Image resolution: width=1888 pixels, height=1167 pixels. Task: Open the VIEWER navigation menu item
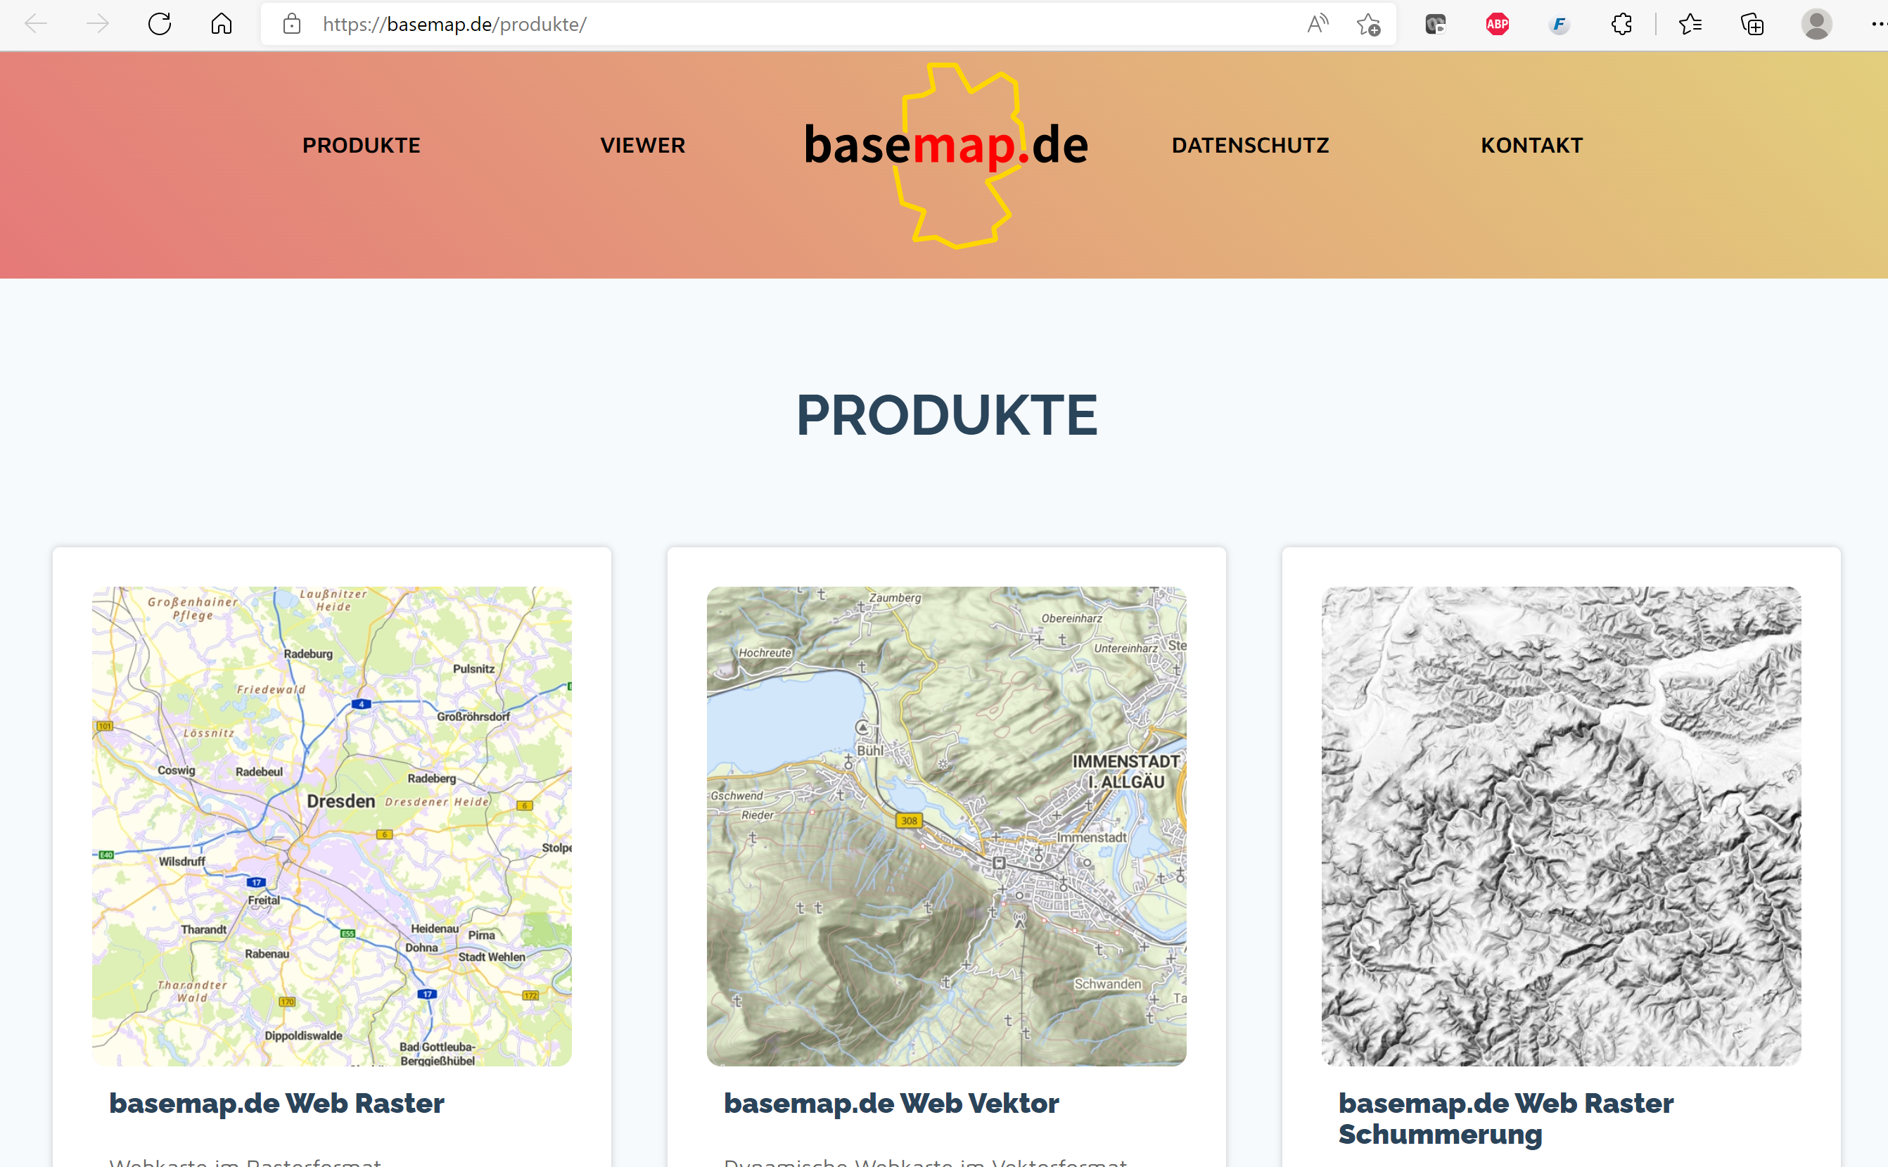642,145
